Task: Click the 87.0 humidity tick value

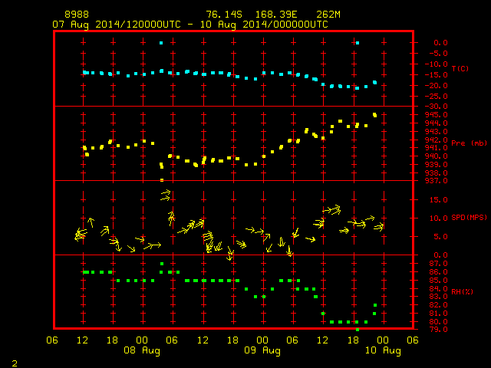Action: (x=438, y=264)
